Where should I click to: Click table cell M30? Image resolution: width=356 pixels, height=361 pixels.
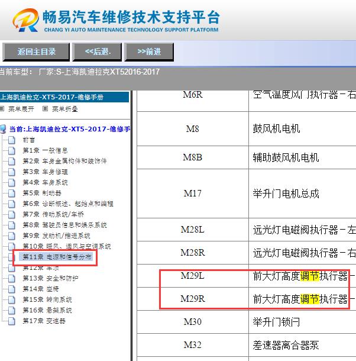[193, 321]
